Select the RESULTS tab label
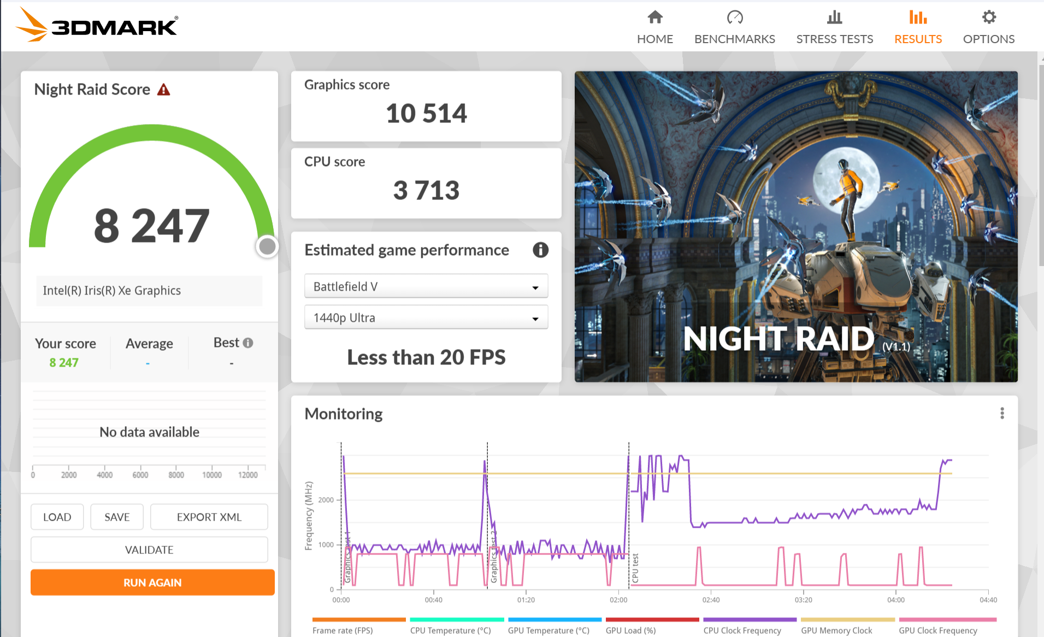Viewport: 1044px width, 637px height. click(x=918, y=39)
